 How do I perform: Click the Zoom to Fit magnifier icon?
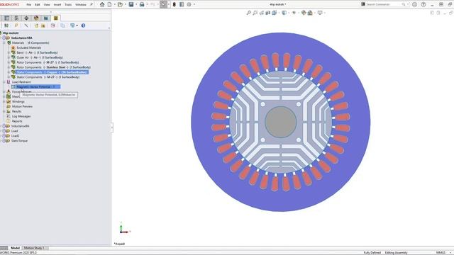[x=248, y=13]
